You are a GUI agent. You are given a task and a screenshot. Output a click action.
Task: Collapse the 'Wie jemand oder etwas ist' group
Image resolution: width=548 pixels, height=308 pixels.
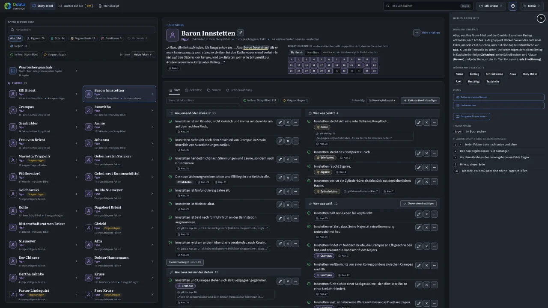coord(234,113)
